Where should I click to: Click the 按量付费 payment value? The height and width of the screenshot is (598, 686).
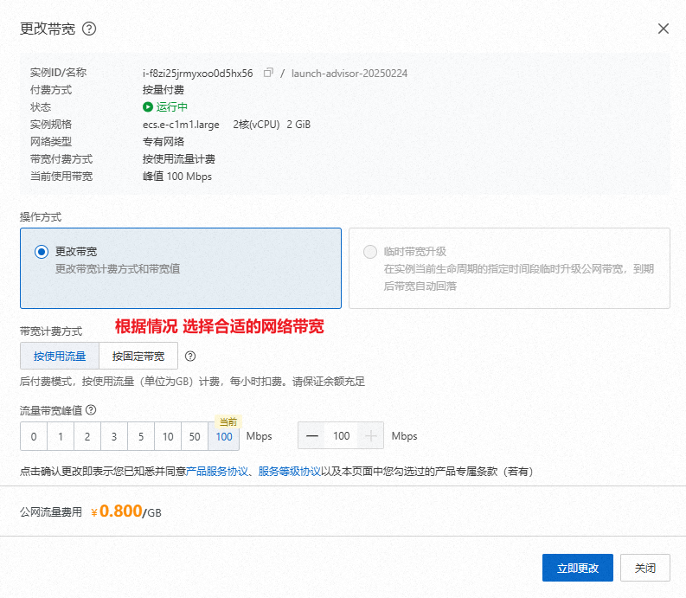(163, 90)
